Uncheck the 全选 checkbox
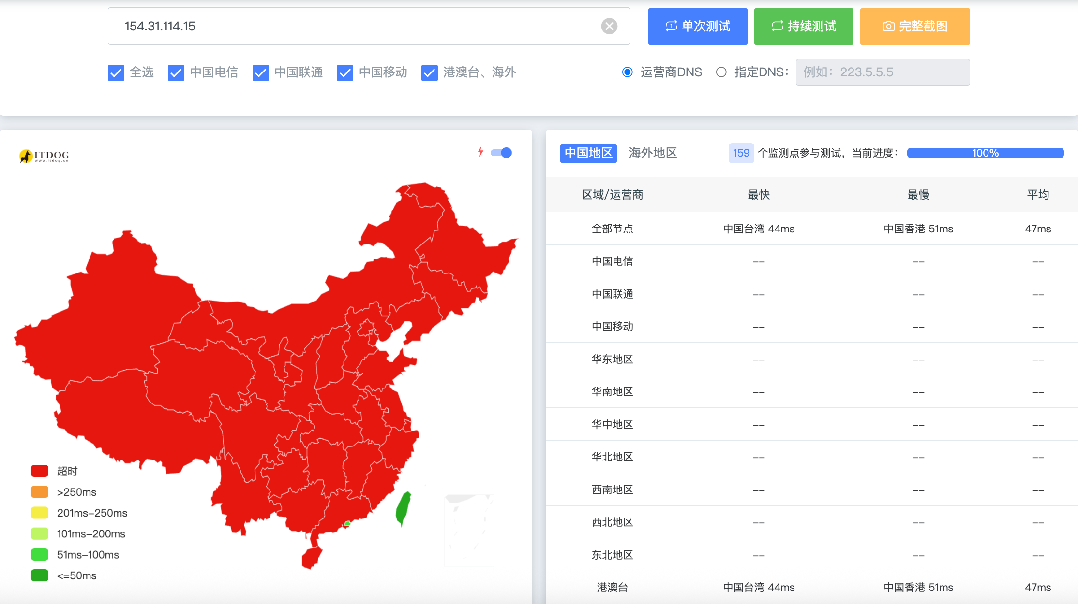Screen dimensions: 1078x604 116,73
